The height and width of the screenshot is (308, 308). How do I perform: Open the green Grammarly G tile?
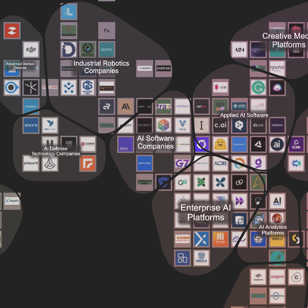258,87
